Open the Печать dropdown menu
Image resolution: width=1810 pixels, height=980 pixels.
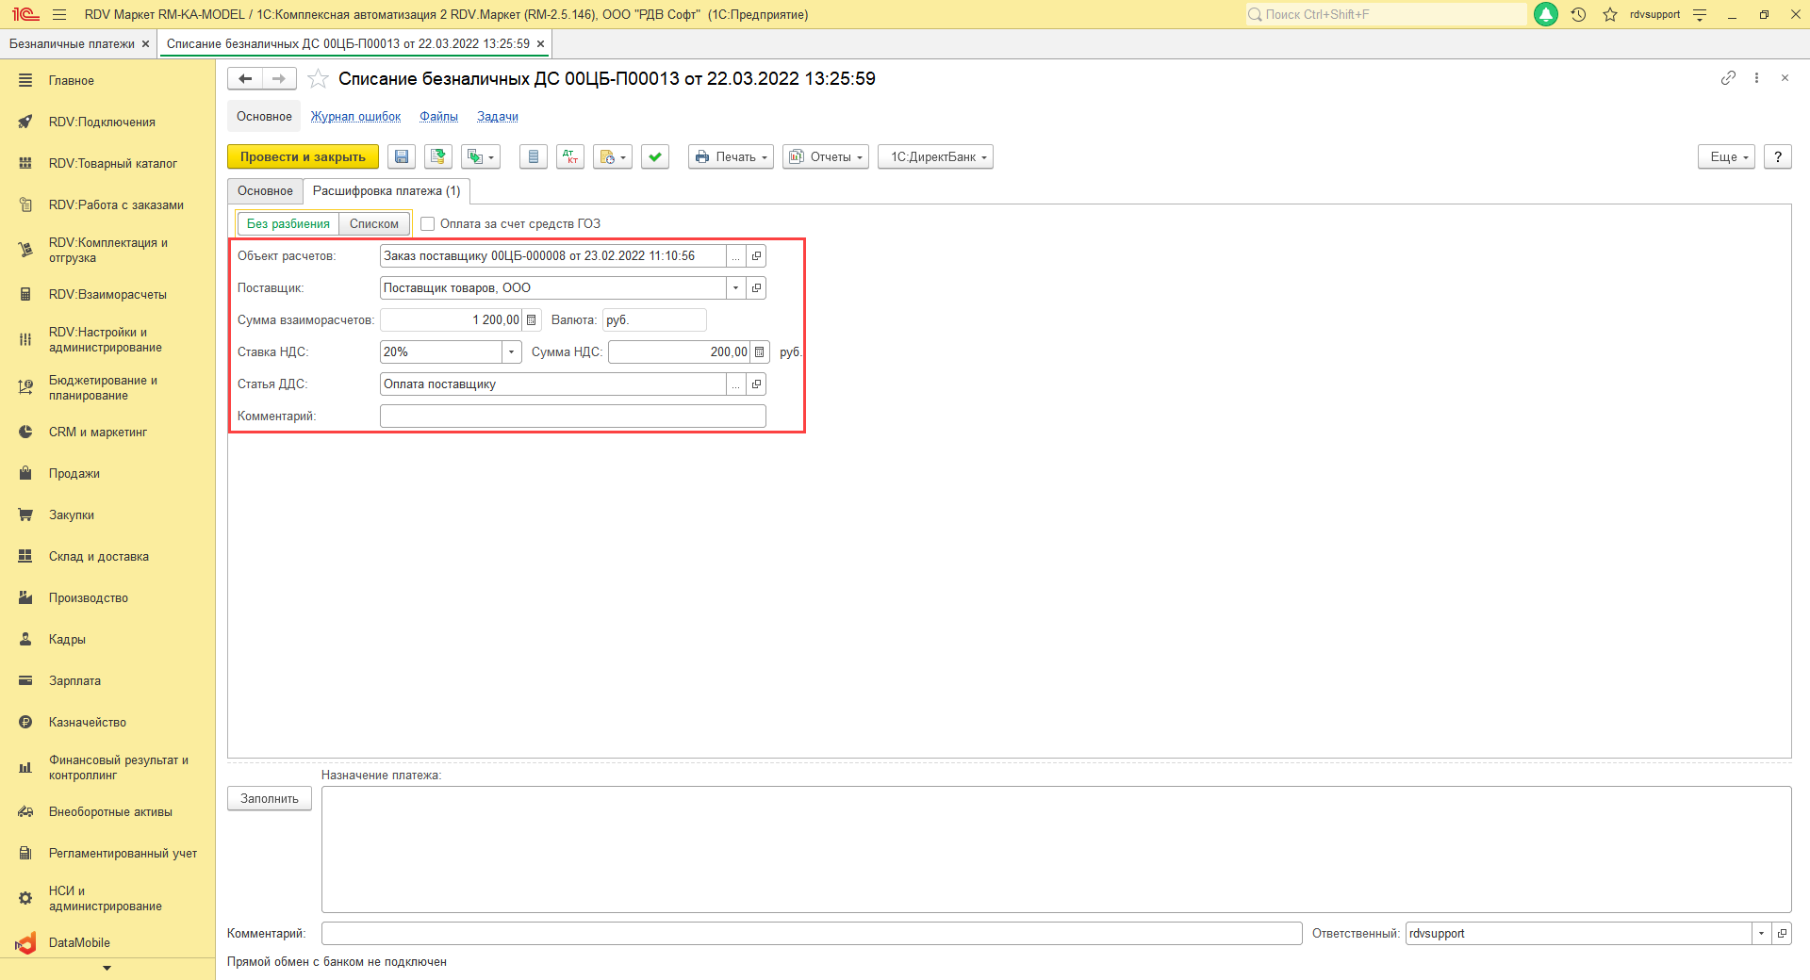[731, 157]
